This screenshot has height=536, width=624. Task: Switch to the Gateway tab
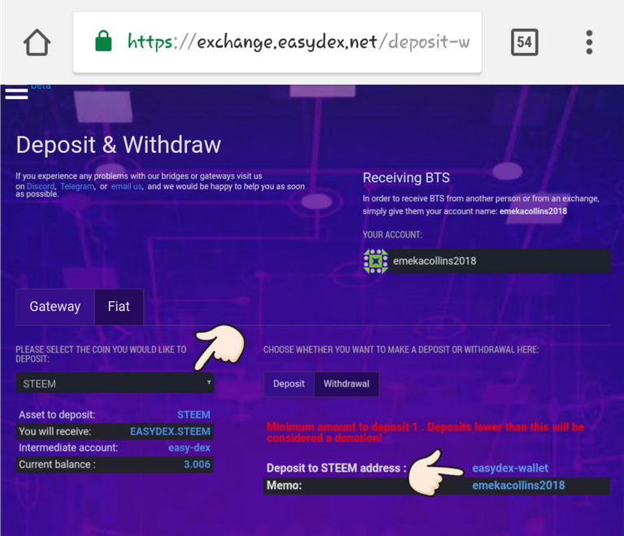click(55, 306)
